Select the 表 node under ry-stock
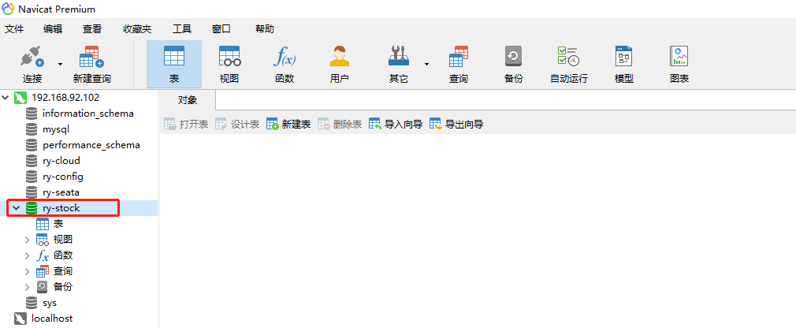The width and height of the screenshot is (796, 328). (x=58, y=224)
